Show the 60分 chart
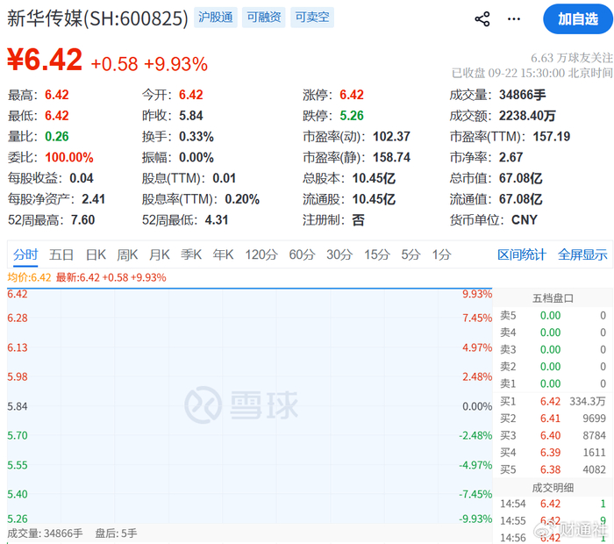Image resolution: width=614 pixels, height=544 pixels. point(302,254)
